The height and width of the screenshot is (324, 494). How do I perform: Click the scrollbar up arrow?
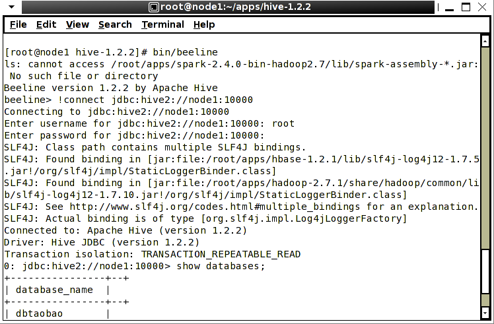[485, 41]
